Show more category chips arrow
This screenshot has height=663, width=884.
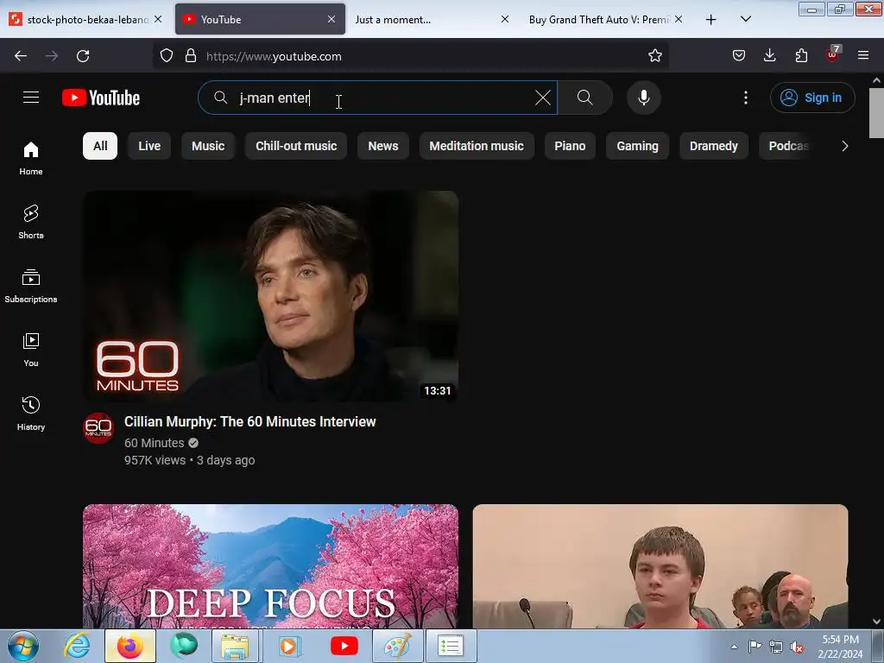[844, 146]
